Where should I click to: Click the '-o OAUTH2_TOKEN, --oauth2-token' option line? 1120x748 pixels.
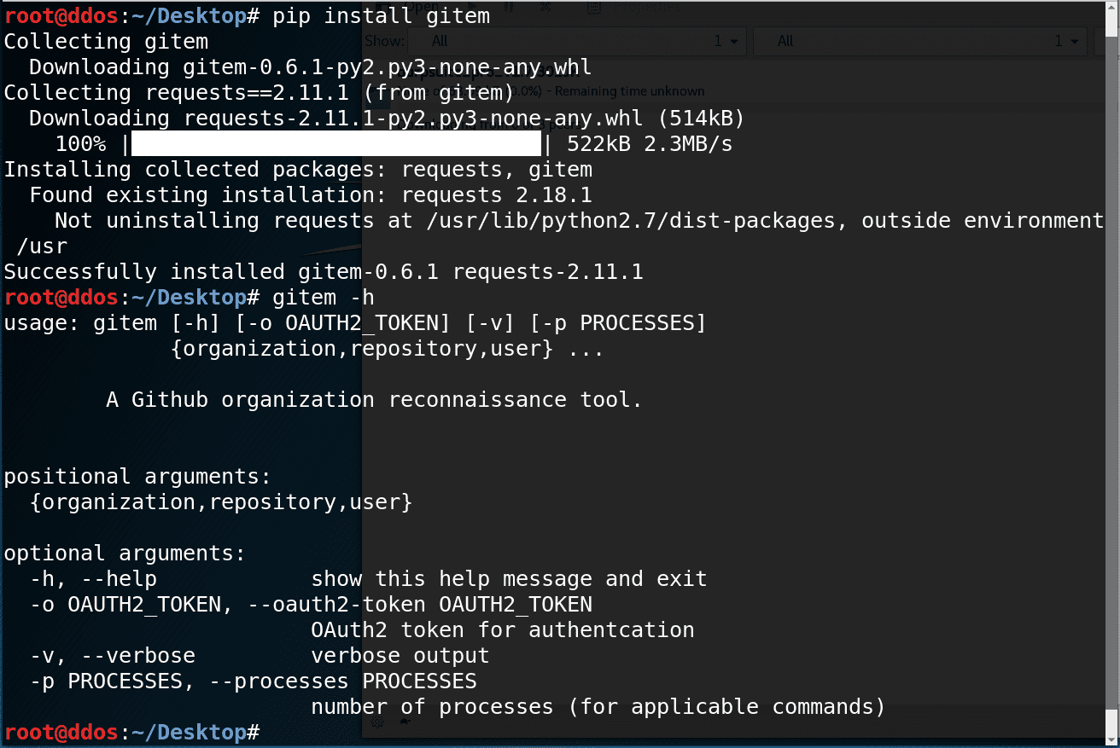pos(311,605)
